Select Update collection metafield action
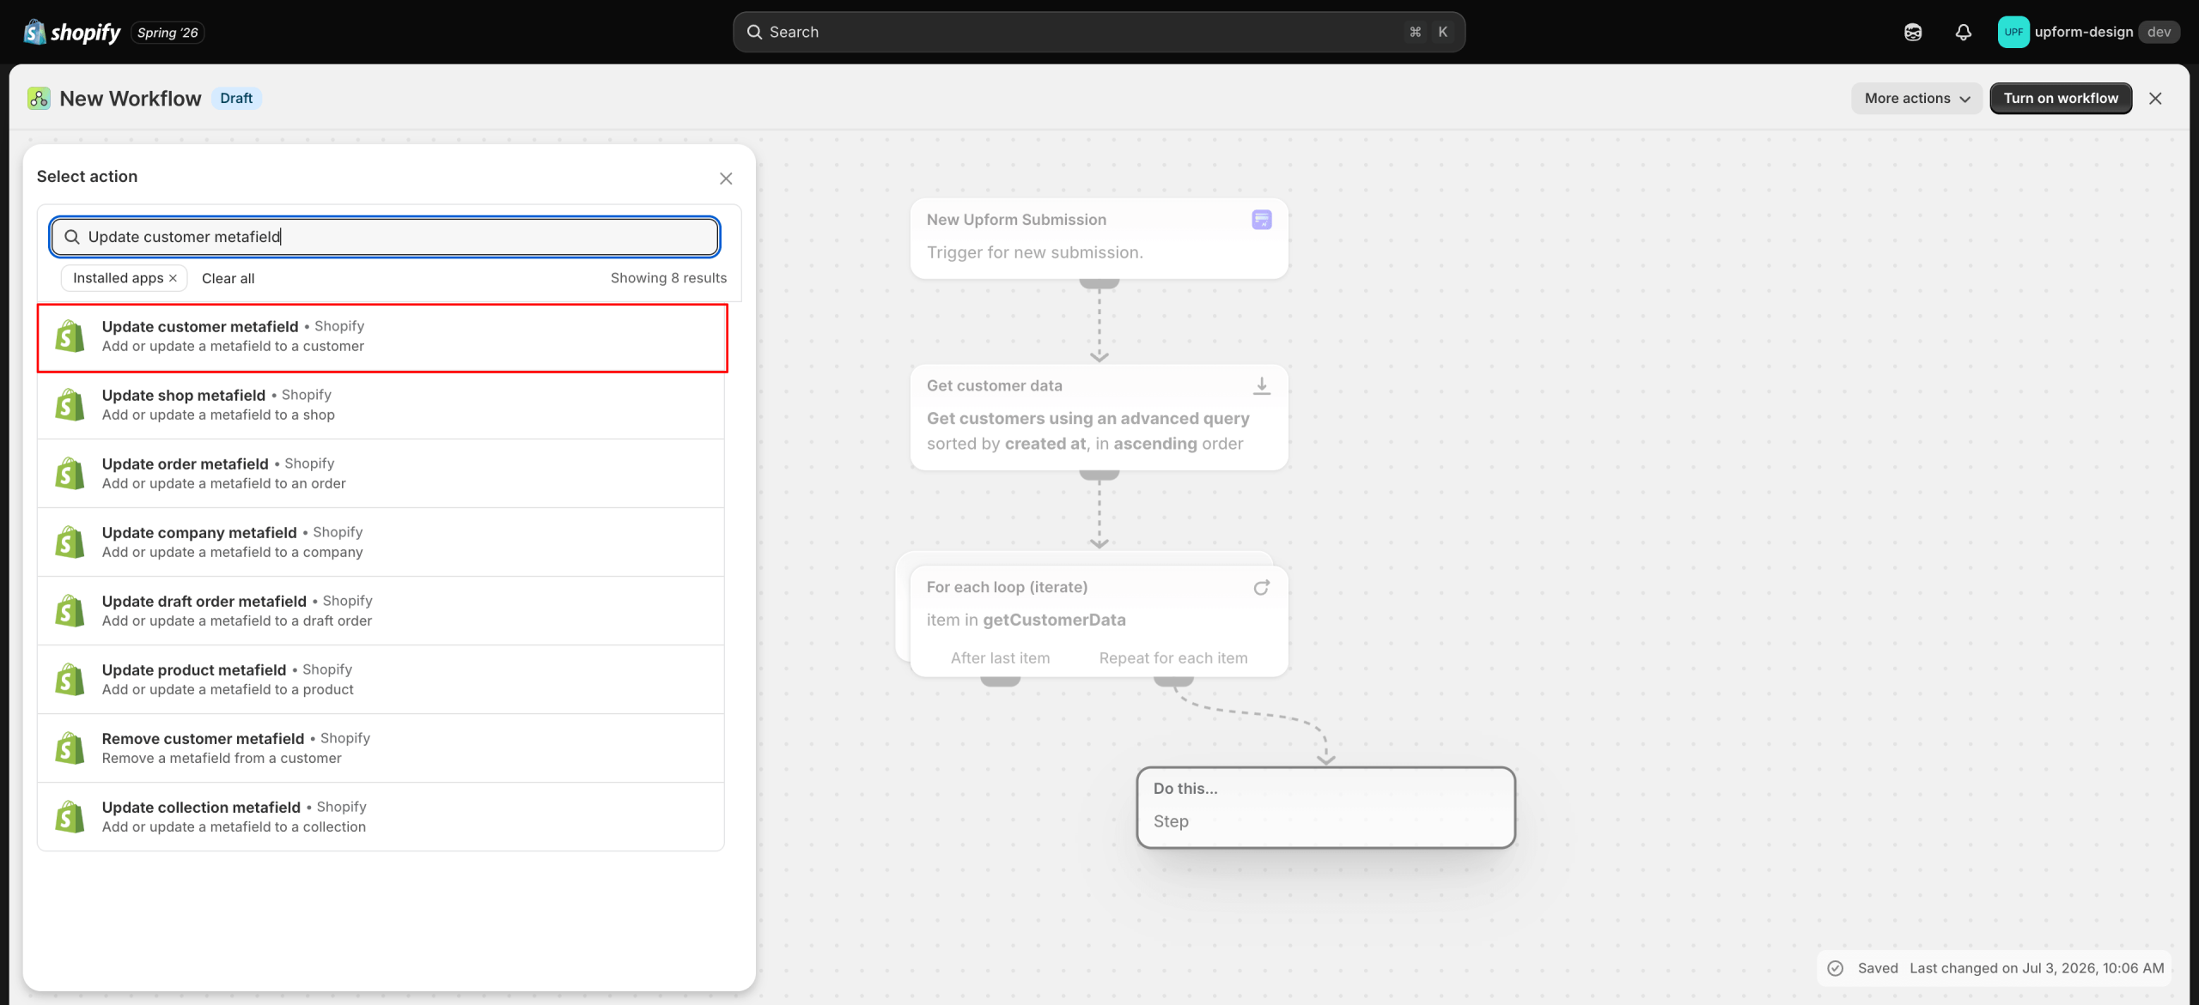The width and height of the screenshot is (2199, 1005). coord(381,817)
